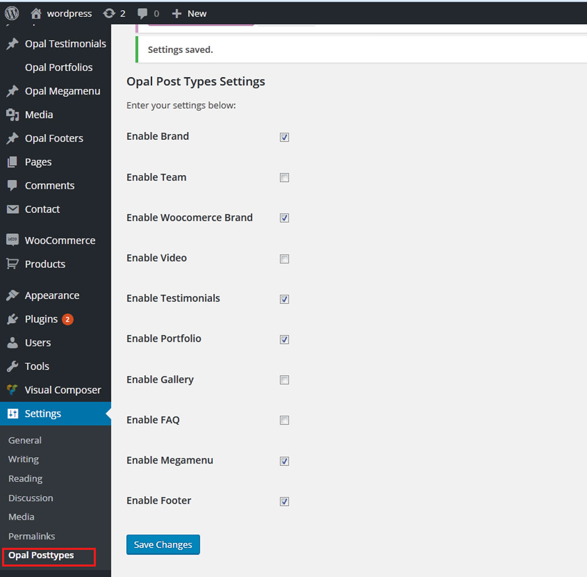Go to General settings link
The height and width of the screenshot is (577, 587).
pos(25,440)
